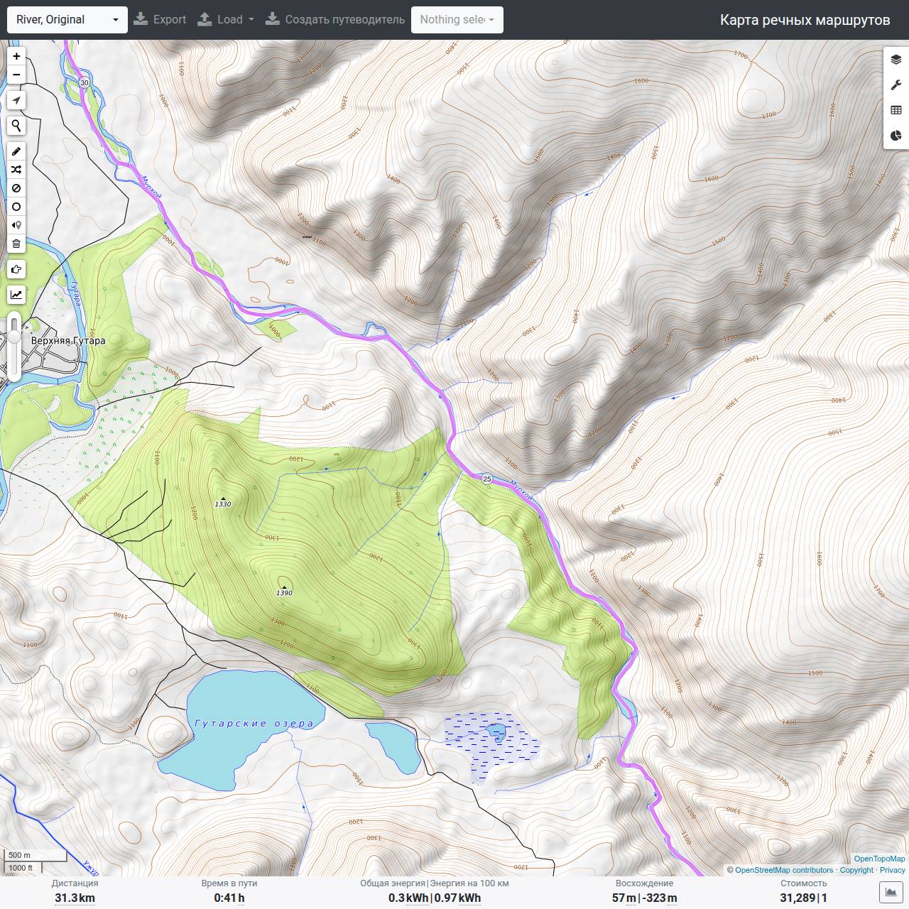
Task: Open the River, Original profile dropdown
Action: pos(67,20)
